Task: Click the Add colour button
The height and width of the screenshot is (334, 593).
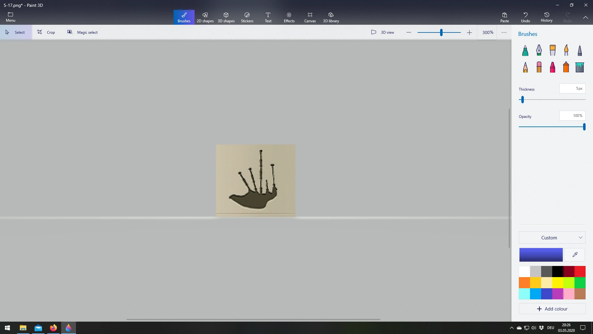Action: 552,309
